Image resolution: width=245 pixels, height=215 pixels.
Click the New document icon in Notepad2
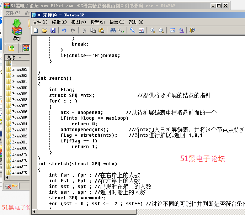pyautogui.click(x=36, y=31)
